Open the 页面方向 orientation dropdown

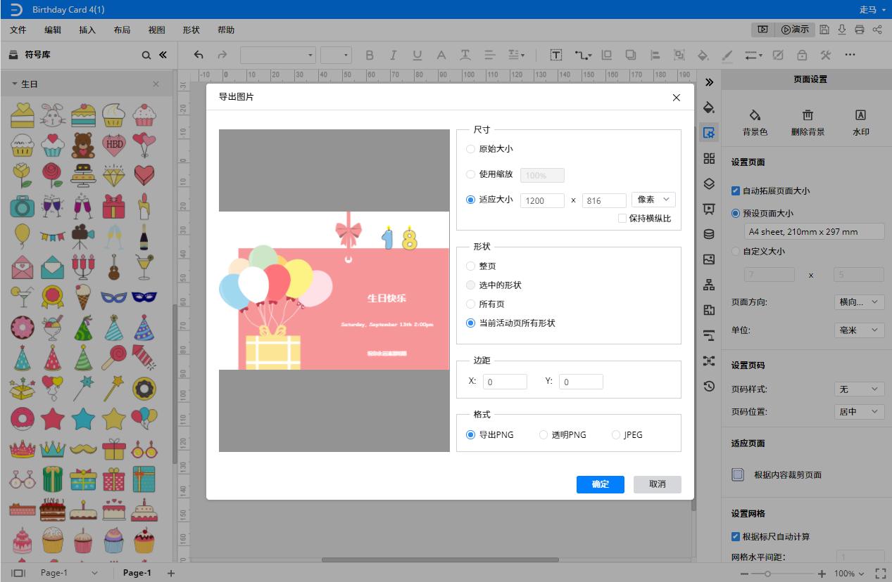(x=859, y=302)
